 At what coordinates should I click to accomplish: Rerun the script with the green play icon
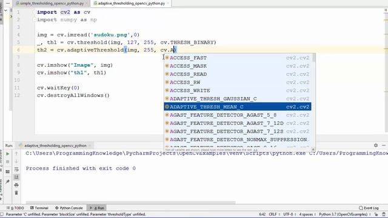tap(7, 154)
